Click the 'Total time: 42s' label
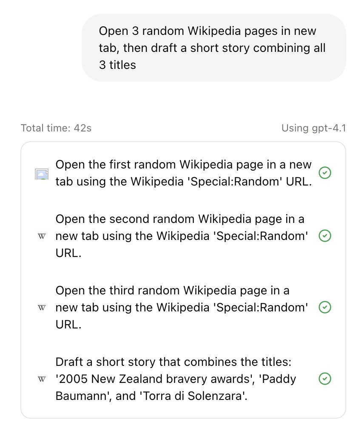Image resolution: width=353 pixels, height=428 pixels. tap(56, 128)
